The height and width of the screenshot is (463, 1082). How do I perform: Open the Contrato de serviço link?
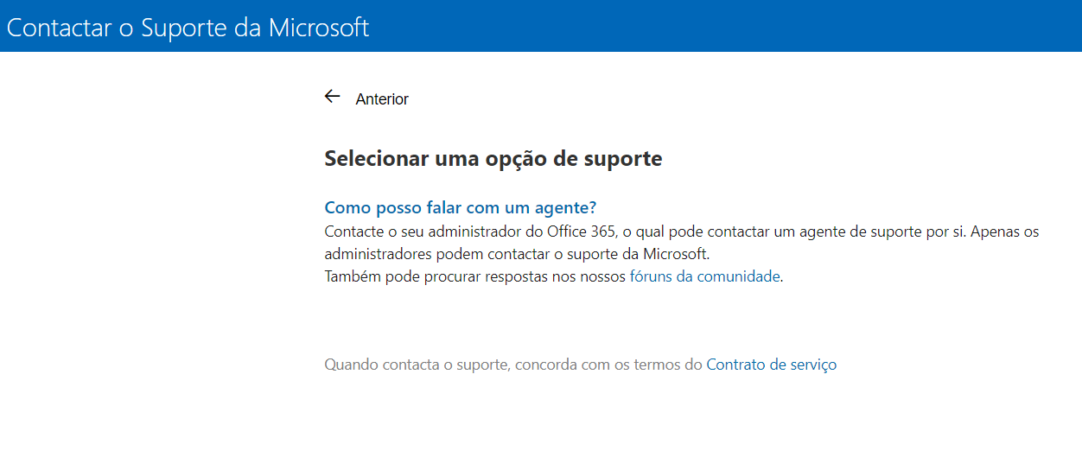(771, 365)
